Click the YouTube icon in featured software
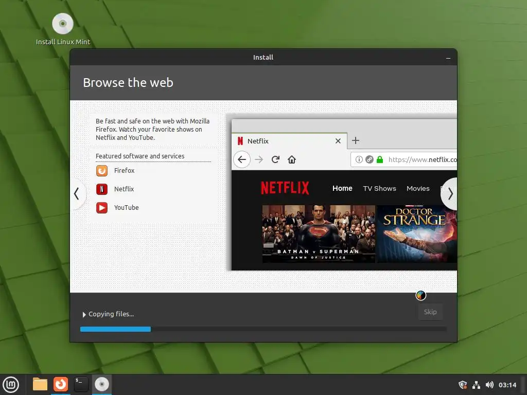527x395 pixels. [102, 208]
